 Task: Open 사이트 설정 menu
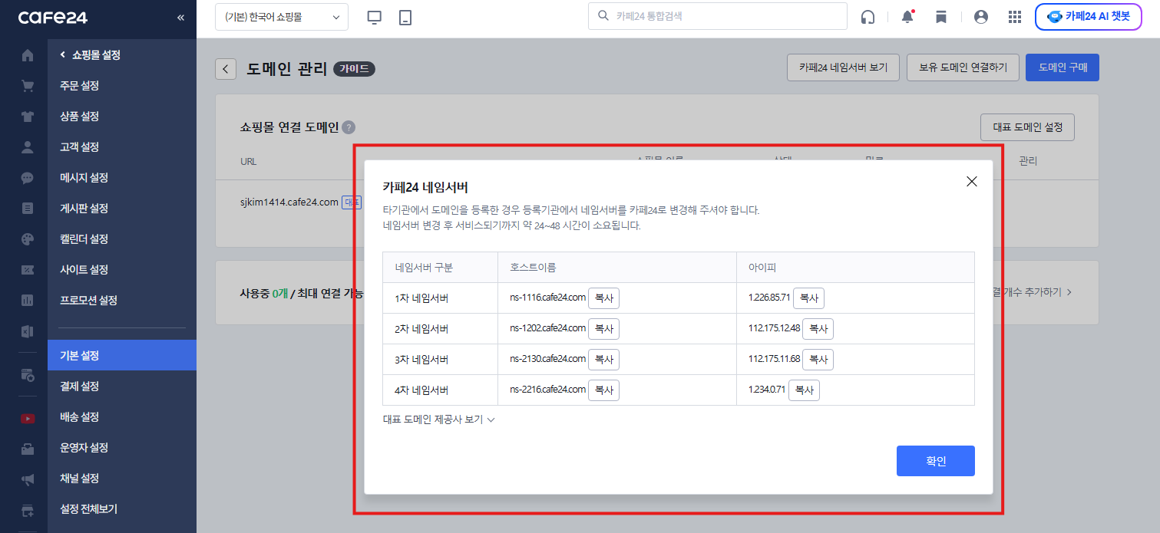(122, 270)
